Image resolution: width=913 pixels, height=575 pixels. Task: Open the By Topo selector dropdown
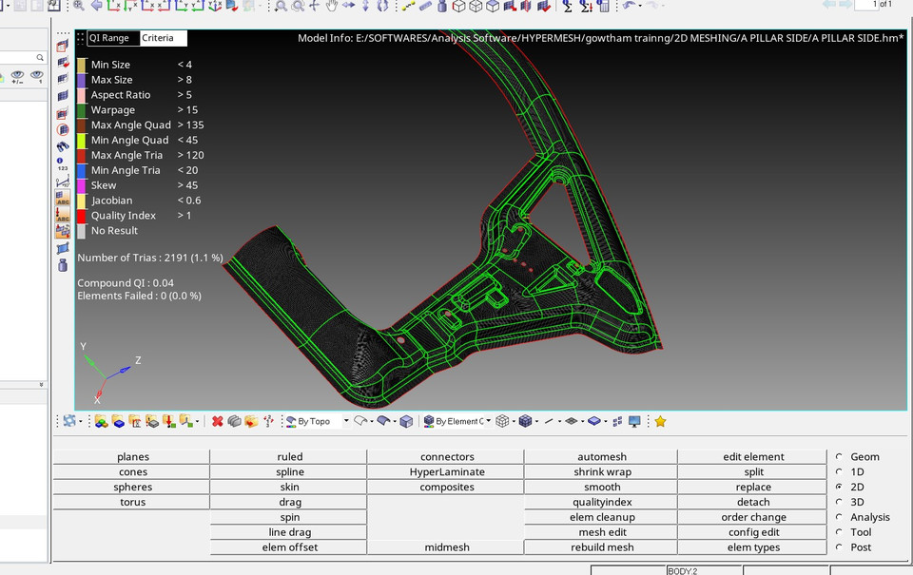345,422
